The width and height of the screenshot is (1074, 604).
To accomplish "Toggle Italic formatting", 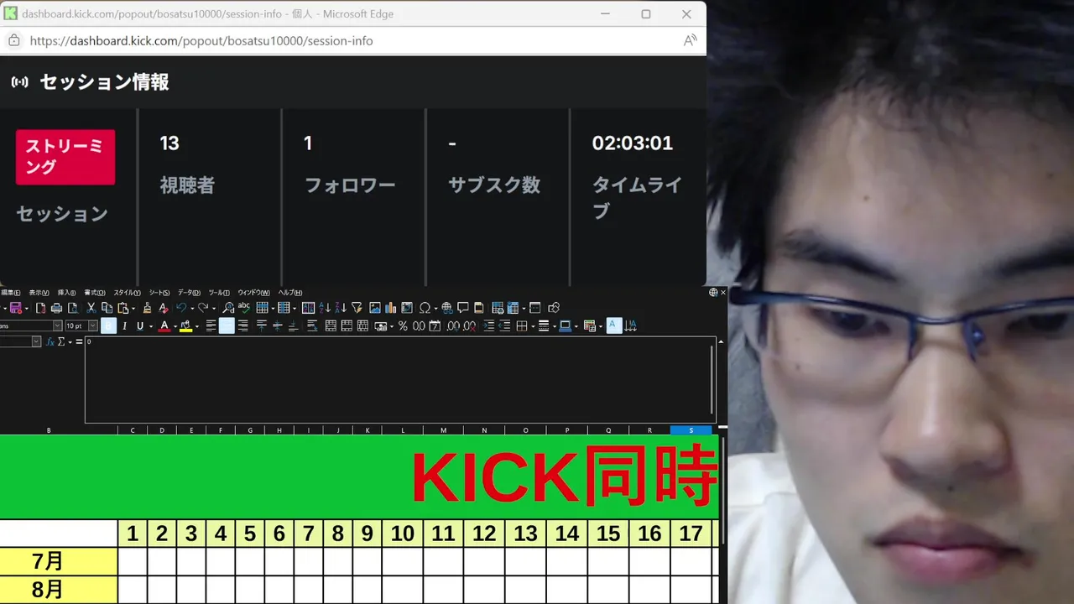I will coord(124,326).
